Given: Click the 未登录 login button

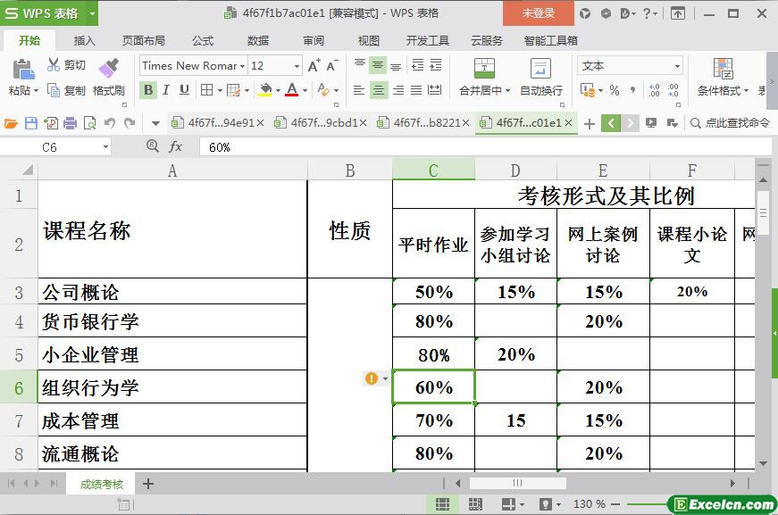Looking at the screenshot, I should click(x=538, y=12).
